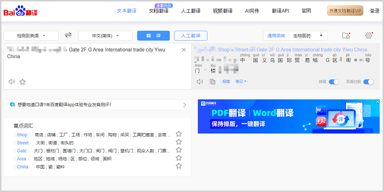Click the translated English line in results
384x192 pixels.
[x=281, y=50]
